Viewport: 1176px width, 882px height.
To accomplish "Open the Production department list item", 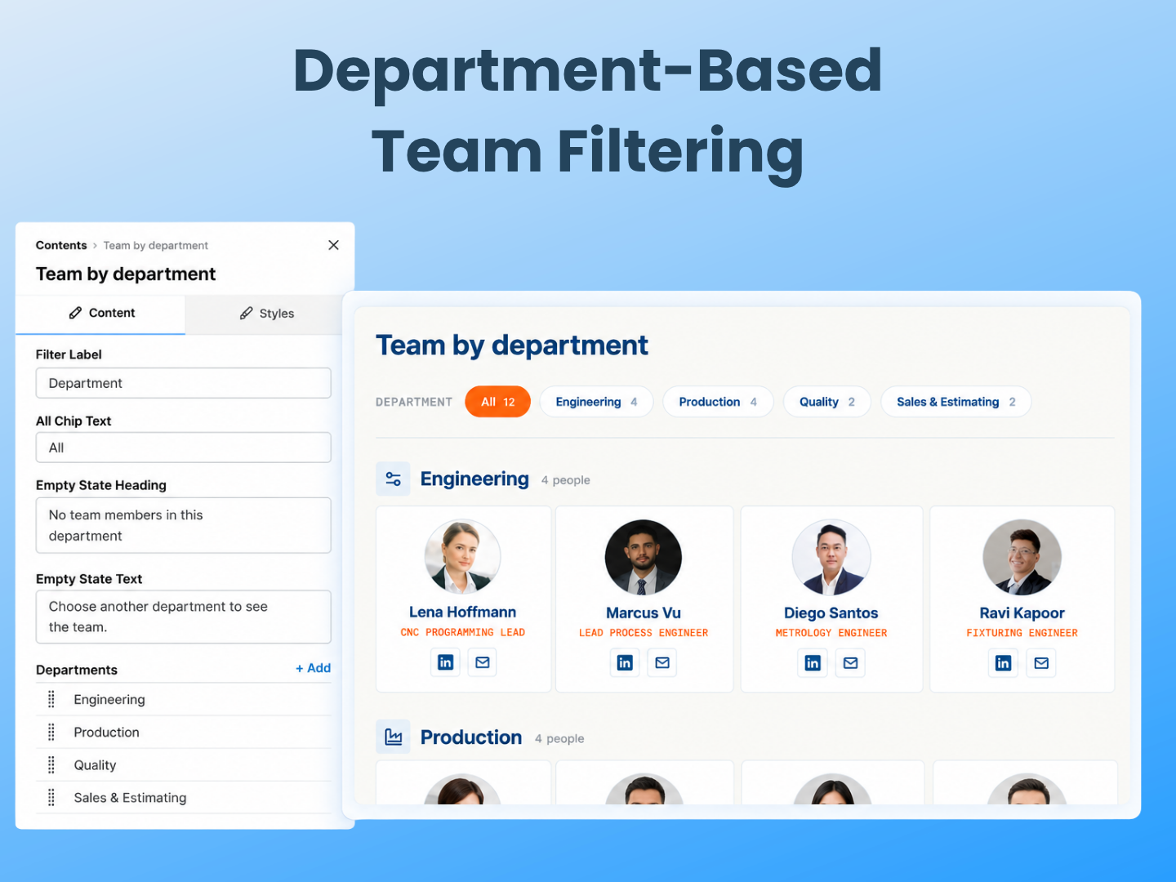I will click(x=184, y=733).
